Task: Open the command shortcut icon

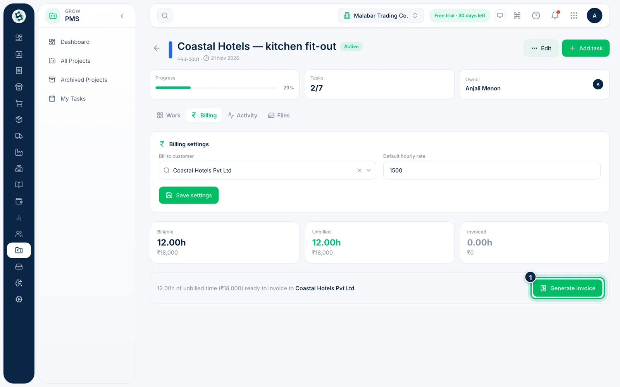Action: 517,15
